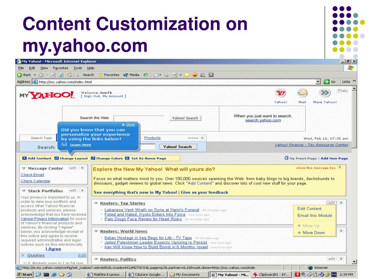This screenshot has width=373, height=279.
Task: Collapse the Message Center module triangle
Action: (x=24, y=168)
